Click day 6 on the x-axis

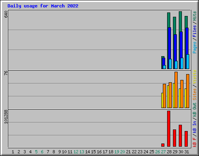click(42, 152)
